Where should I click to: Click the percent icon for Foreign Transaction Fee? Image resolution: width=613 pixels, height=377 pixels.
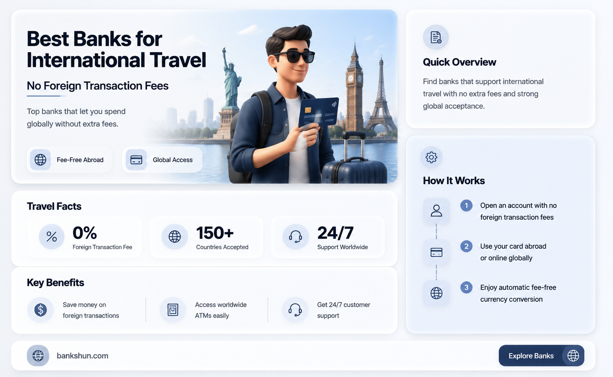52,237
